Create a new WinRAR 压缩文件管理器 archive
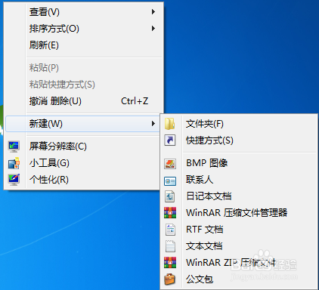The height and width of the screenshot is (290, 319). coord(239,213)
